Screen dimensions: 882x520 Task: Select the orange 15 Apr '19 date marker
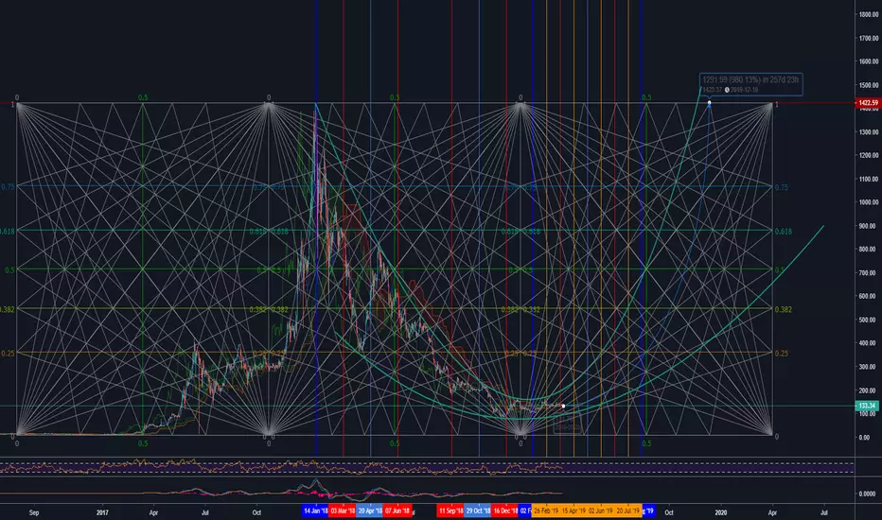tap(573, 511)
